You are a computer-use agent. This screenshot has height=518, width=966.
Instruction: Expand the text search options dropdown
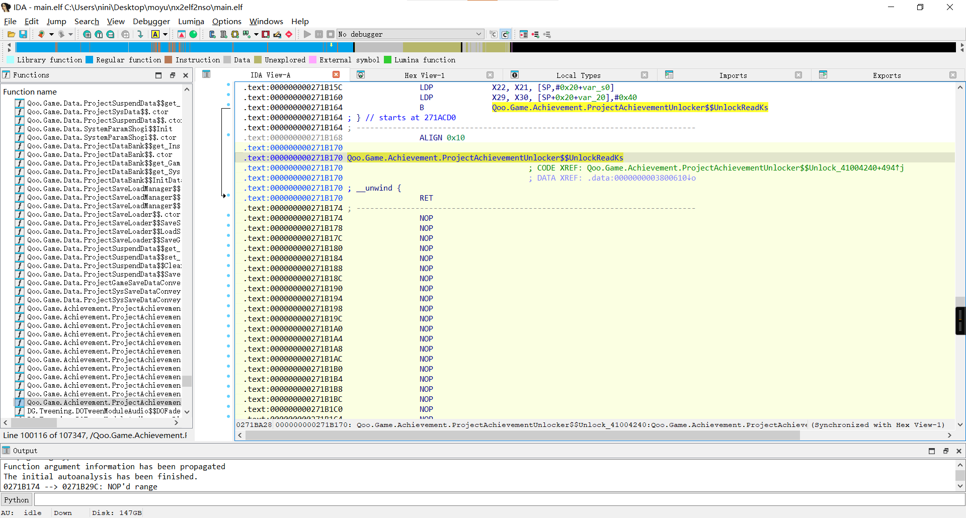tap(165, 34)
